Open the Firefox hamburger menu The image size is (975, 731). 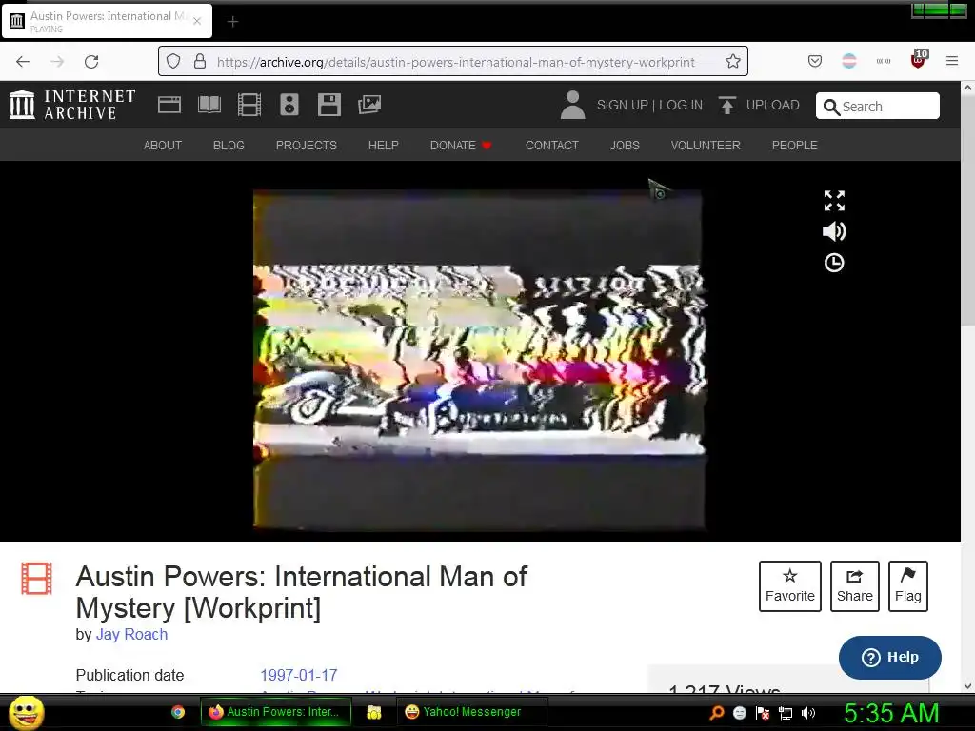click(x=952, y=61)
